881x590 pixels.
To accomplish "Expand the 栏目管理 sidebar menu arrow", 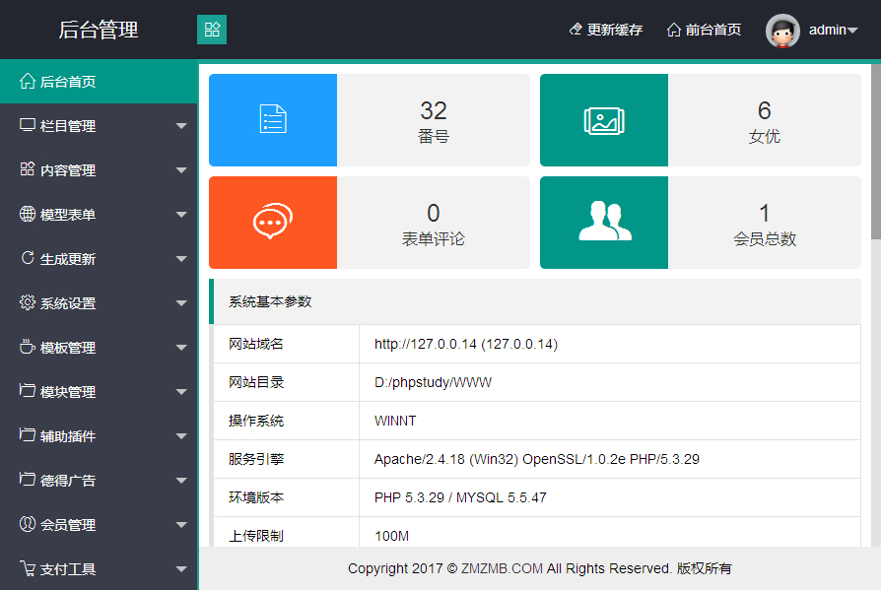I will coord(181,126).
